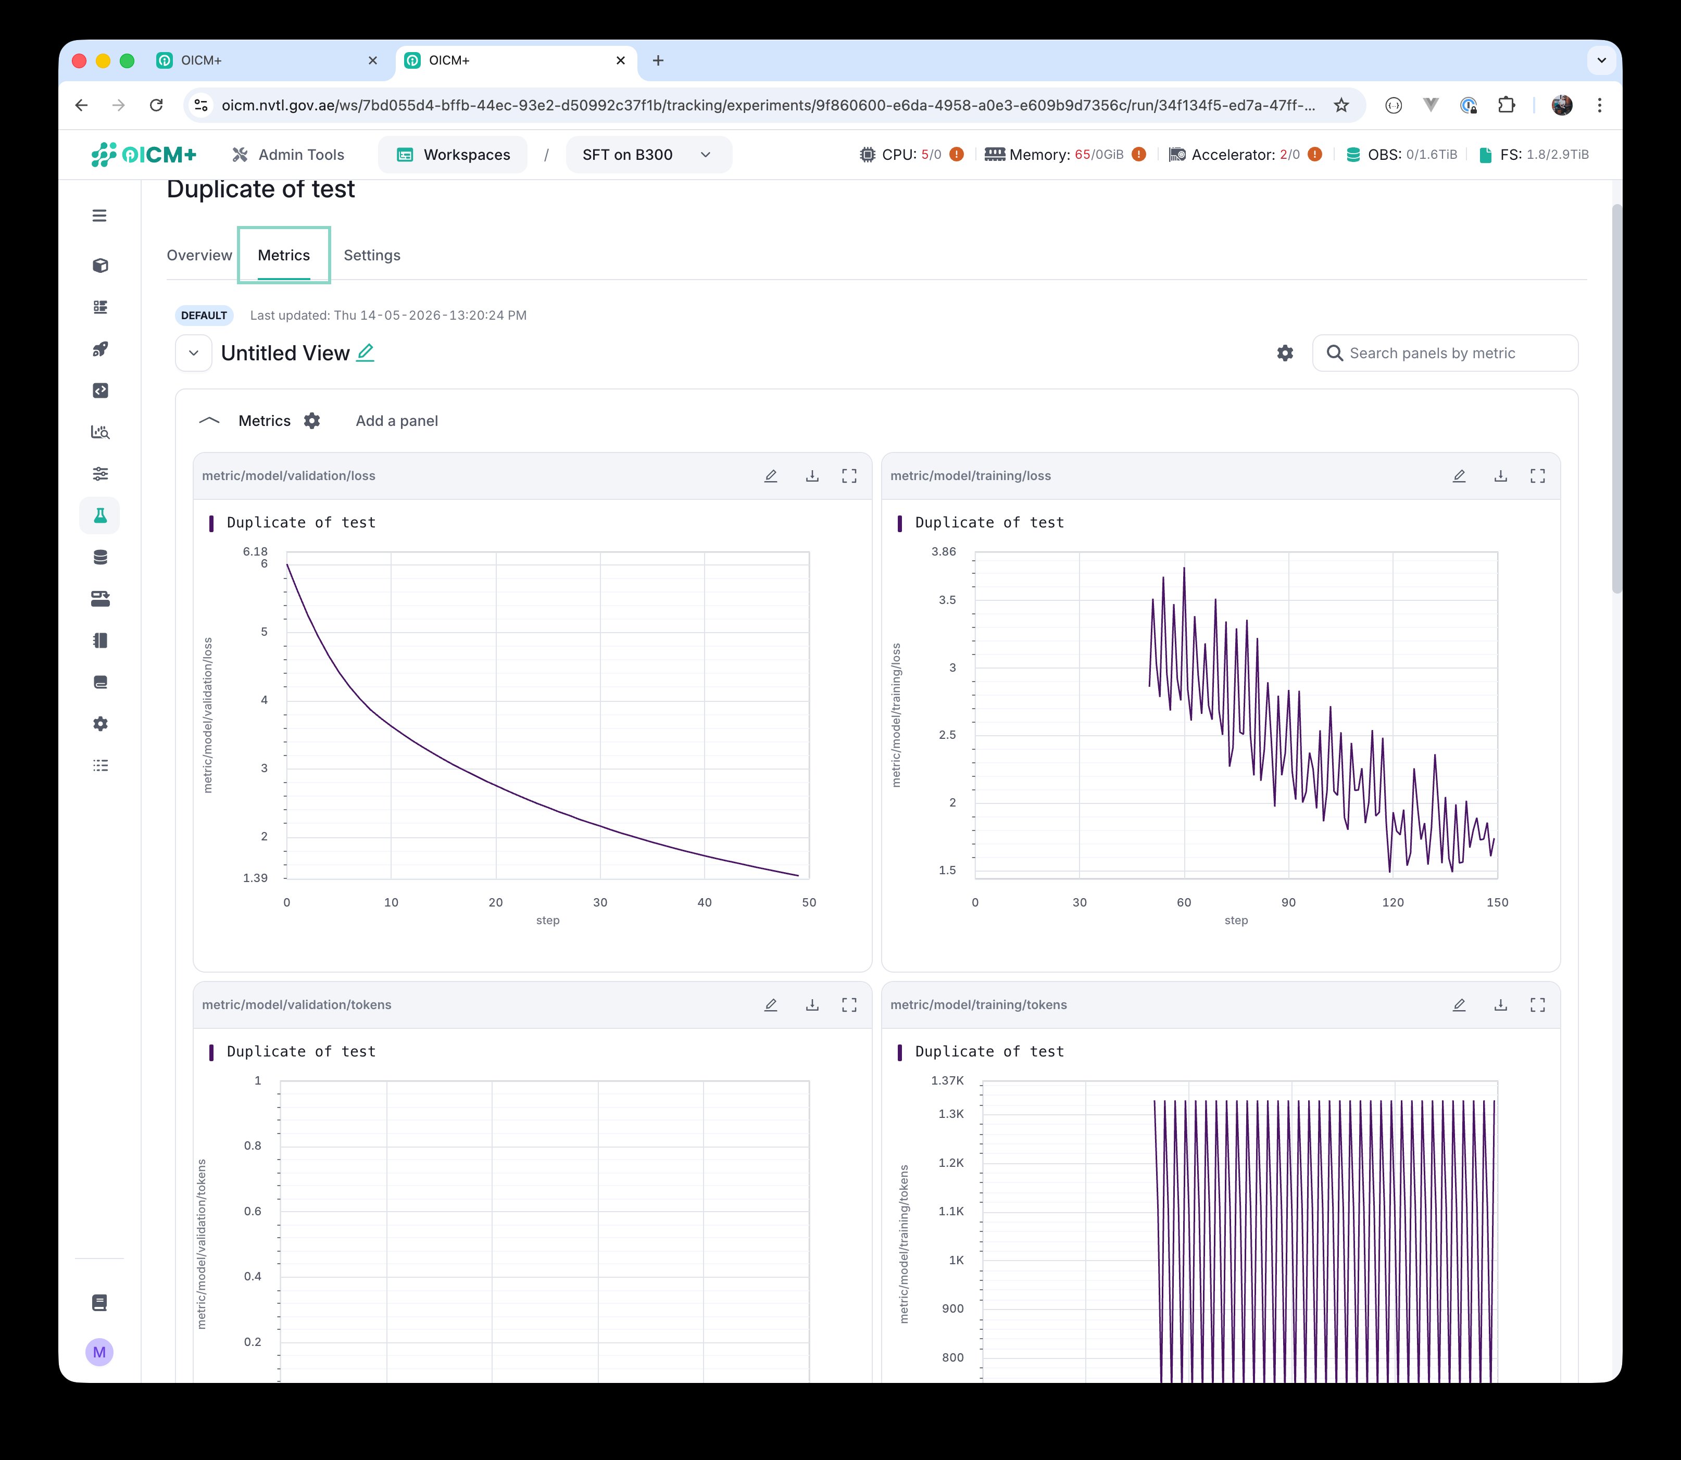Edit the training/loss panel with the pencil icon

click(x=1459, y=476)
